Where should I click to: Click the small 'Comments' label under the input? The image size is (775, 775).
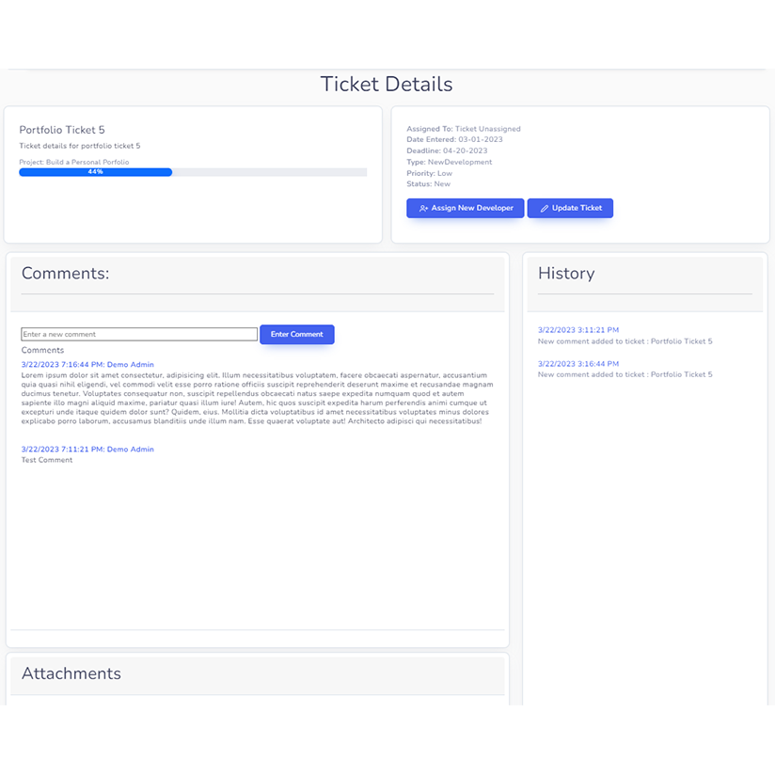tap(42, 351)
